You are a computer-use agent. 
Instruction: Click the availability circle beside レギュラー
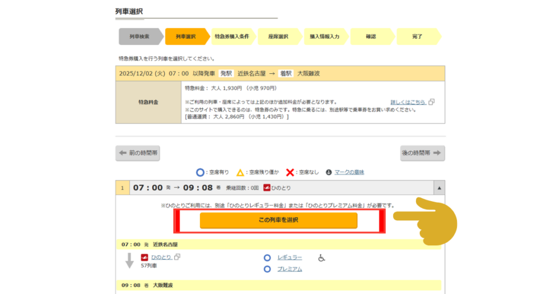click(x=267, y=257)
